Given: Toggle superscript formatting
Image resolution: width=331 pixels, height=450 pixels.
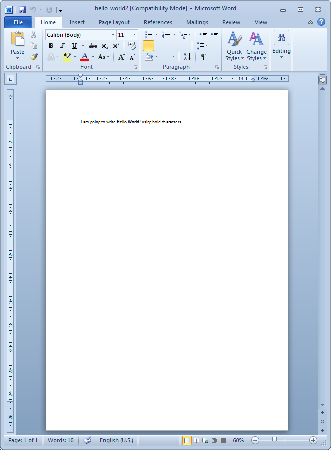Looking at the screenshot, I should [x=116, y=46].
